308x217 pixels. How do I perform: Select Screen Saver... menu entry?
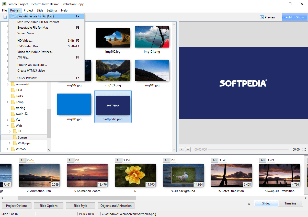point(47,33)
